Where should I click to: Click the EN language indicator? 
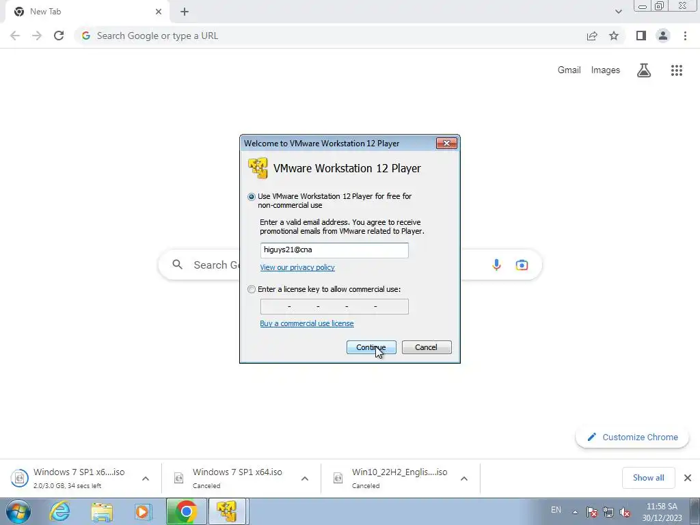coord(556,510)
